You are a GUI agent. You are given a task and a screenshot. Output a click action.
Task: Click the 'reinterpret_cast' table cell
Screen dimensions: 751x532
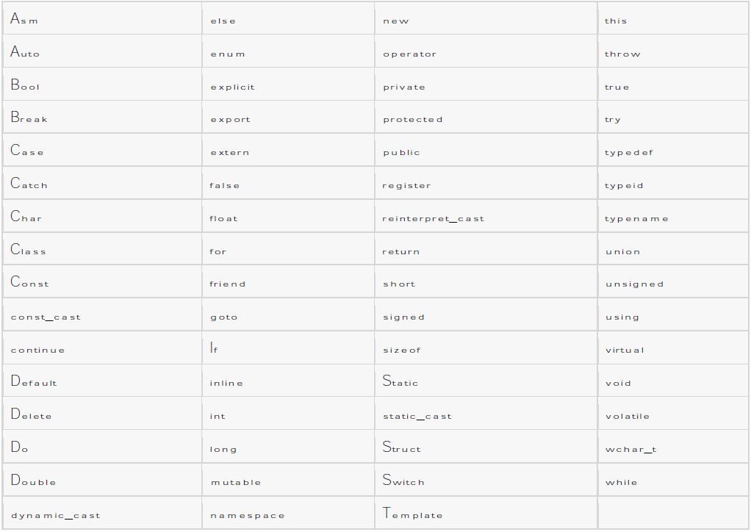433,218
